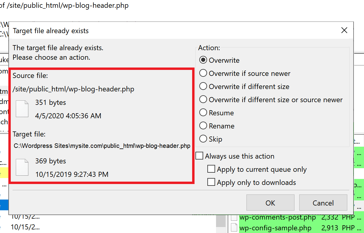
Task: Click the source file path text
Action: point(73,89)
